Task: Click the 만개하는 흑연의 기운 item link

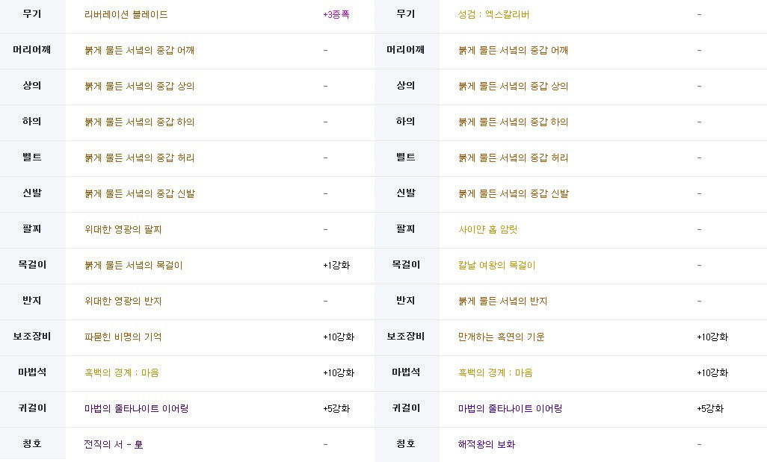Action: click(x=501, y=337)
